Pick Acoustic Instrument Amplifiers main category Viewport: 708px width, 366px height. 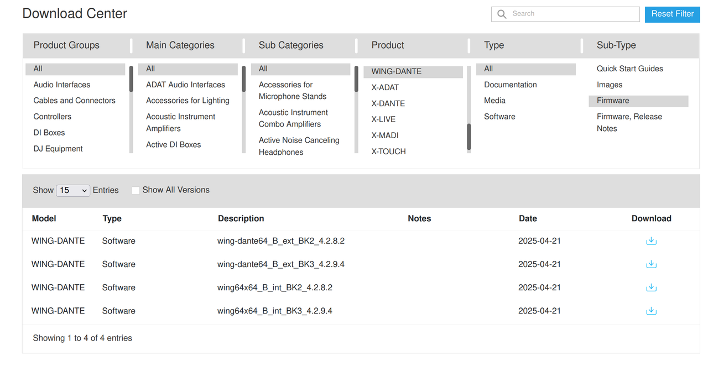pos(181,123)
